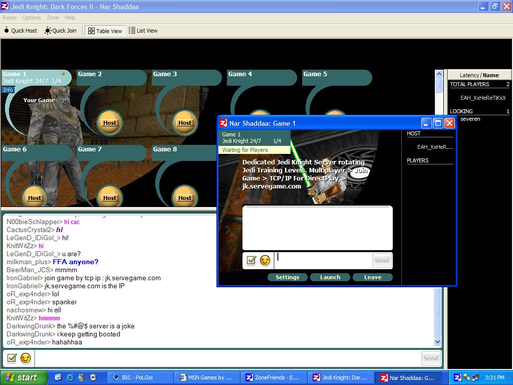Click Windows Media Player quick launch icon
The width and height of the screenshot is (513, 385).
tap(93, 377)
